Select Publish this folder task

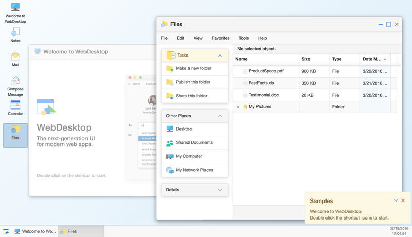[193, 82]
